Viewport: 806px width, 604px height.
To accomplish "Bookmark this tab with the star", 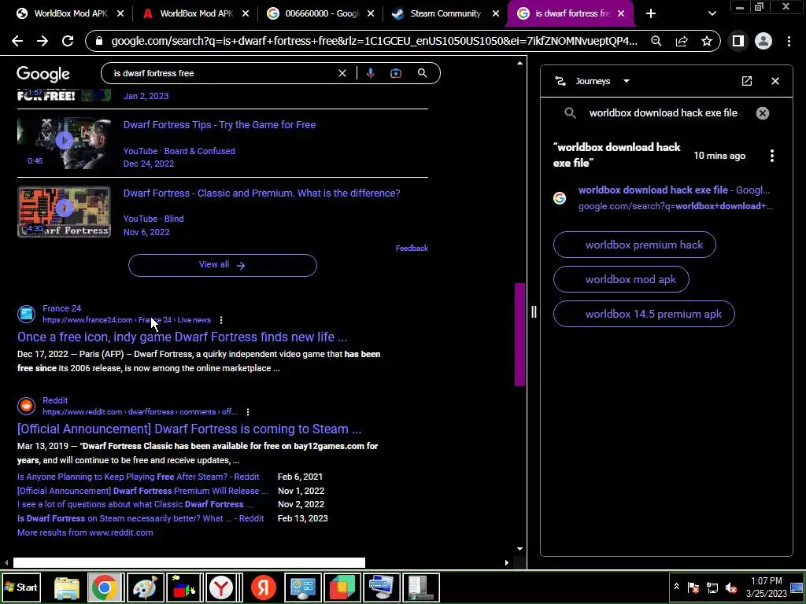I will pos(707,41).
